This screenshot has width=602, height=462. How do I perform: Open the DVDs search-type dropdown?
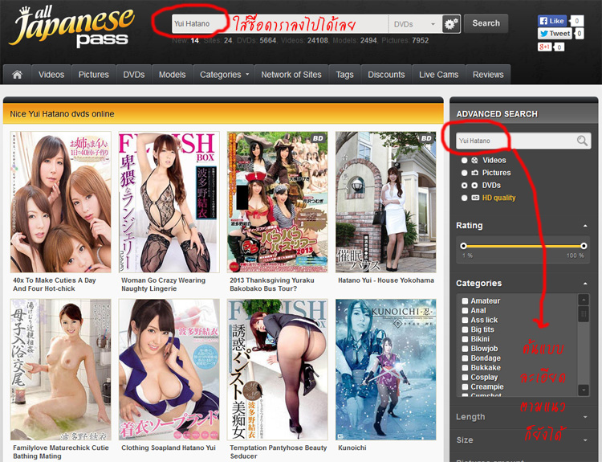(415, 24)
